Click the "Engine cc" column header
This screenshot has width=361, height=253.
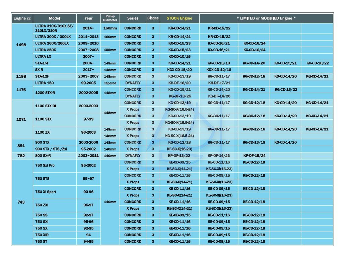[x=22, y=18]
